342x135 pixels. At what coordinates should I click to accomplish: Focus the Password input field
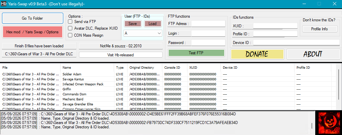[208, 43]
